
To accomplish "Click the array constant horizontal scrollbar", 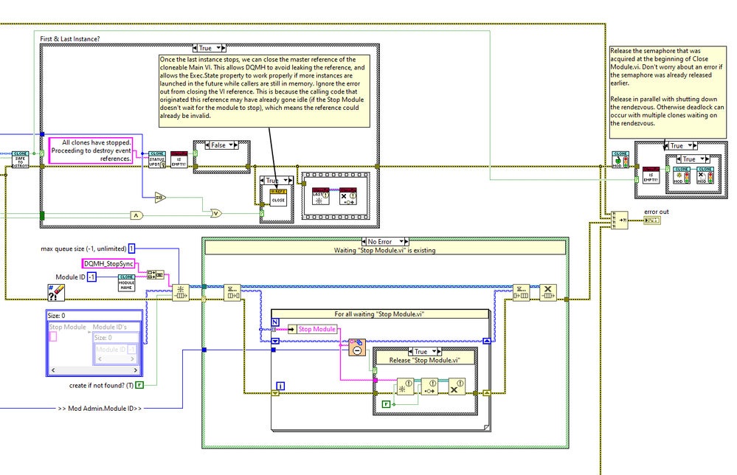I will (x=94, y=370).
